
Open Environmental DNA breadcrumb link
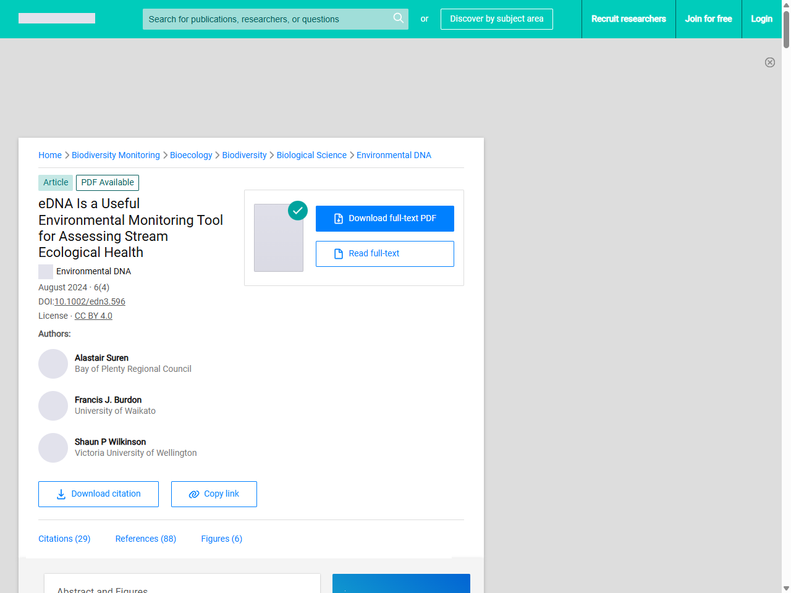coord(394,155)
